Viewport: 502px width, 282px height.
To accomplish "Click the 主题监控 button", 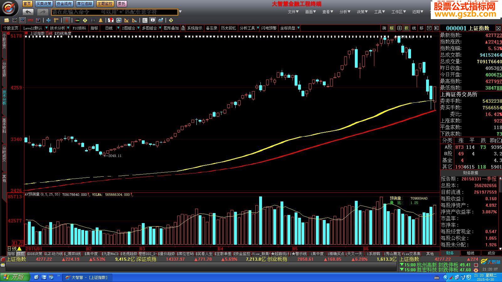I will (x=105, y=4).
